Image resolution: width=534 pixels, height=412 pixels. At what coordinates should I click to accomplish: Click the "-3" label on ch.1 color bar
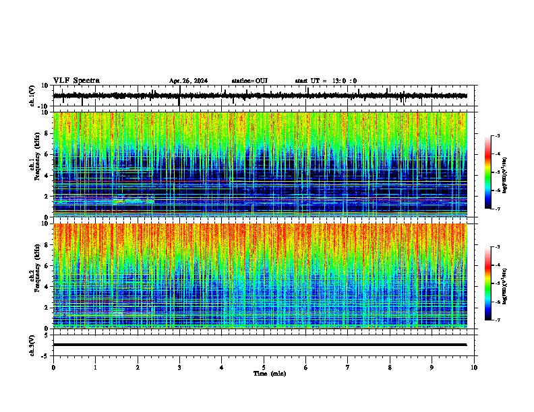(498, 135)
